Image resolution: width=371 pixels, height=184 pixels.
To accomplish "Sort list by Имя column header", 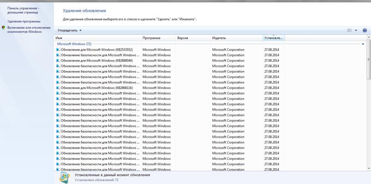I will (x=98, y=38).
